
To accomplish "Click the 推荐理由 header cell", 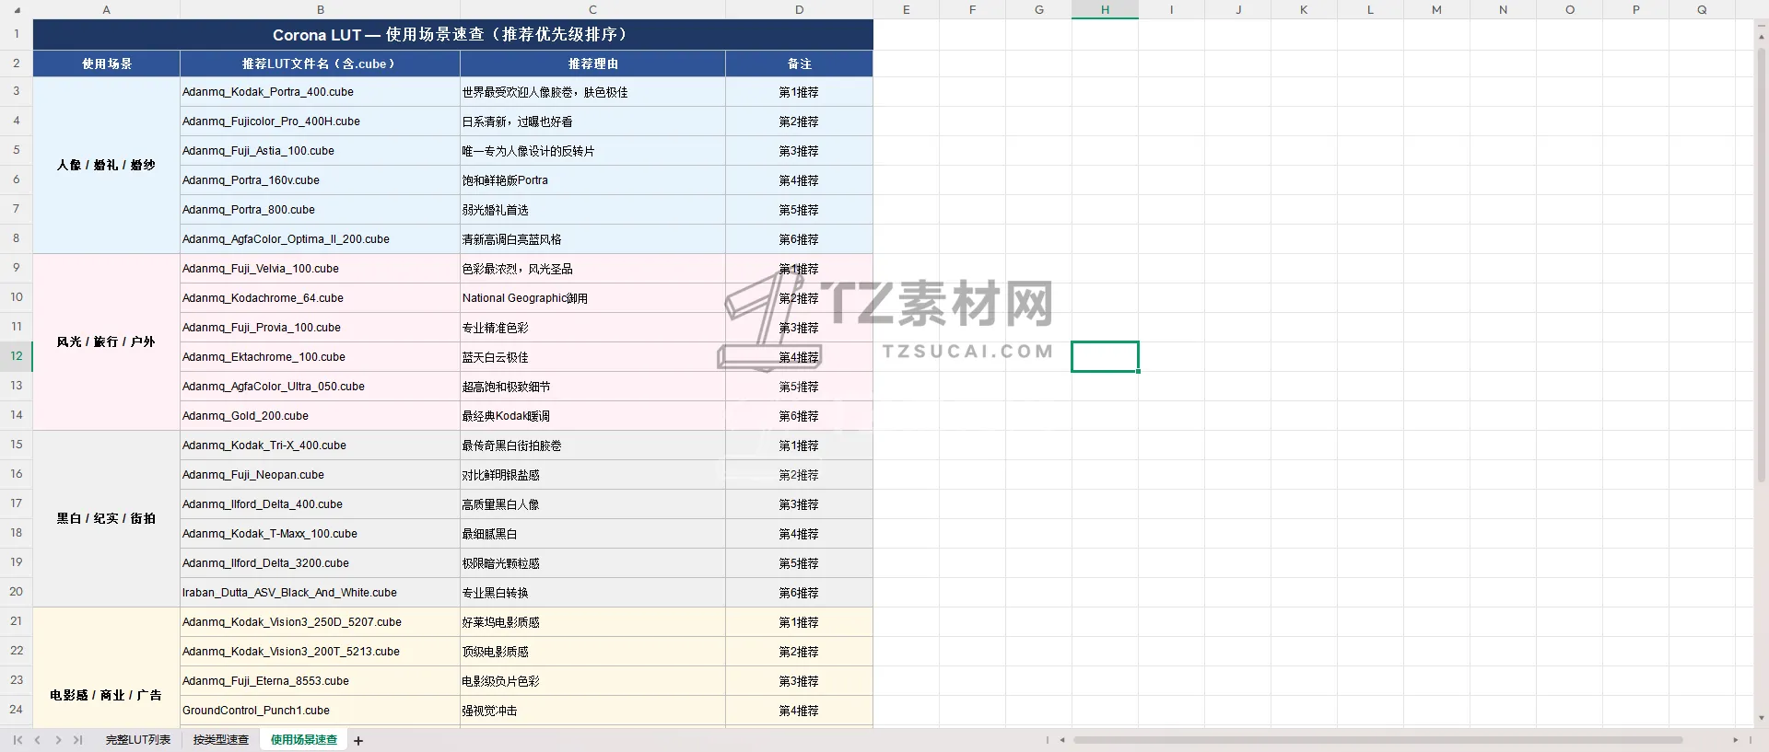I will point(592,64).
